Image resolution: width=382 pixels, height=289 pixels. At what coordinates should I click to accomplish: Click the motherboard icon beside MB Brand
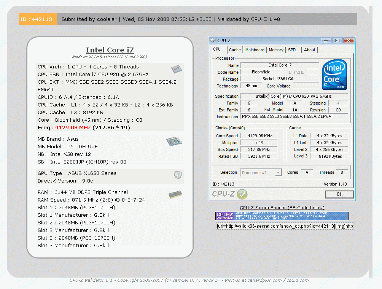[x=173, y=142]
